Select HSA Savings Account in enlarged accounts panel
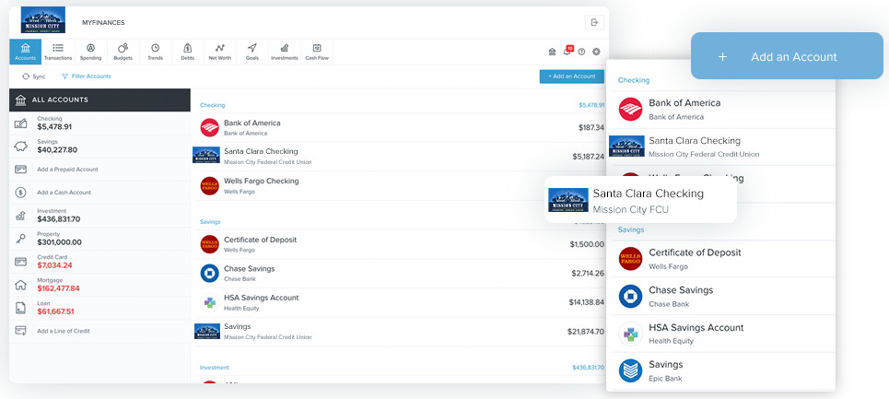Screen dimensions: 889x399 coord(721,334)
